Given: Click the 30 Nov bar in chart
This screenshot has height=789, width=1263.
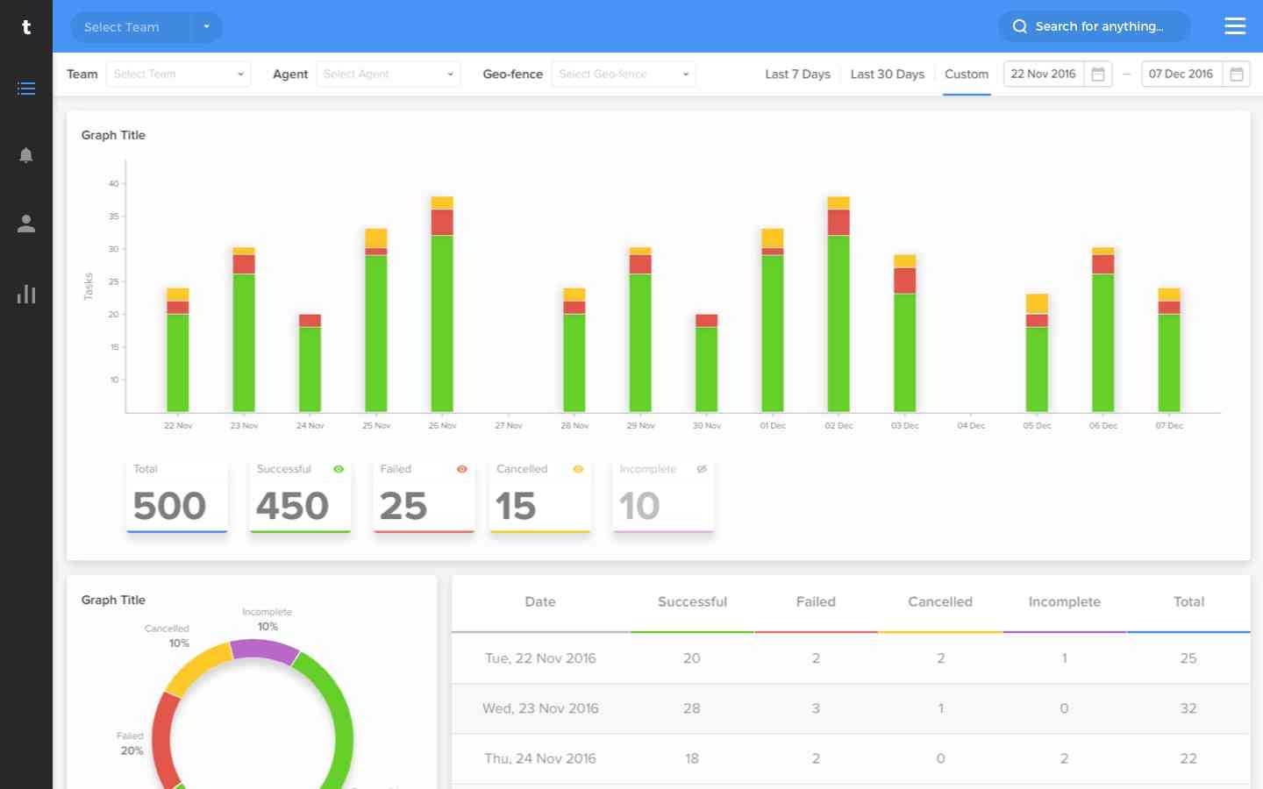Looking at the screenshot, I should point(706,363).
